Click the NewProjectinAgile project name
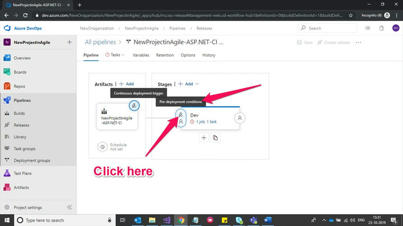The height and width of the screenshot is (226, 403). point(32,42)
